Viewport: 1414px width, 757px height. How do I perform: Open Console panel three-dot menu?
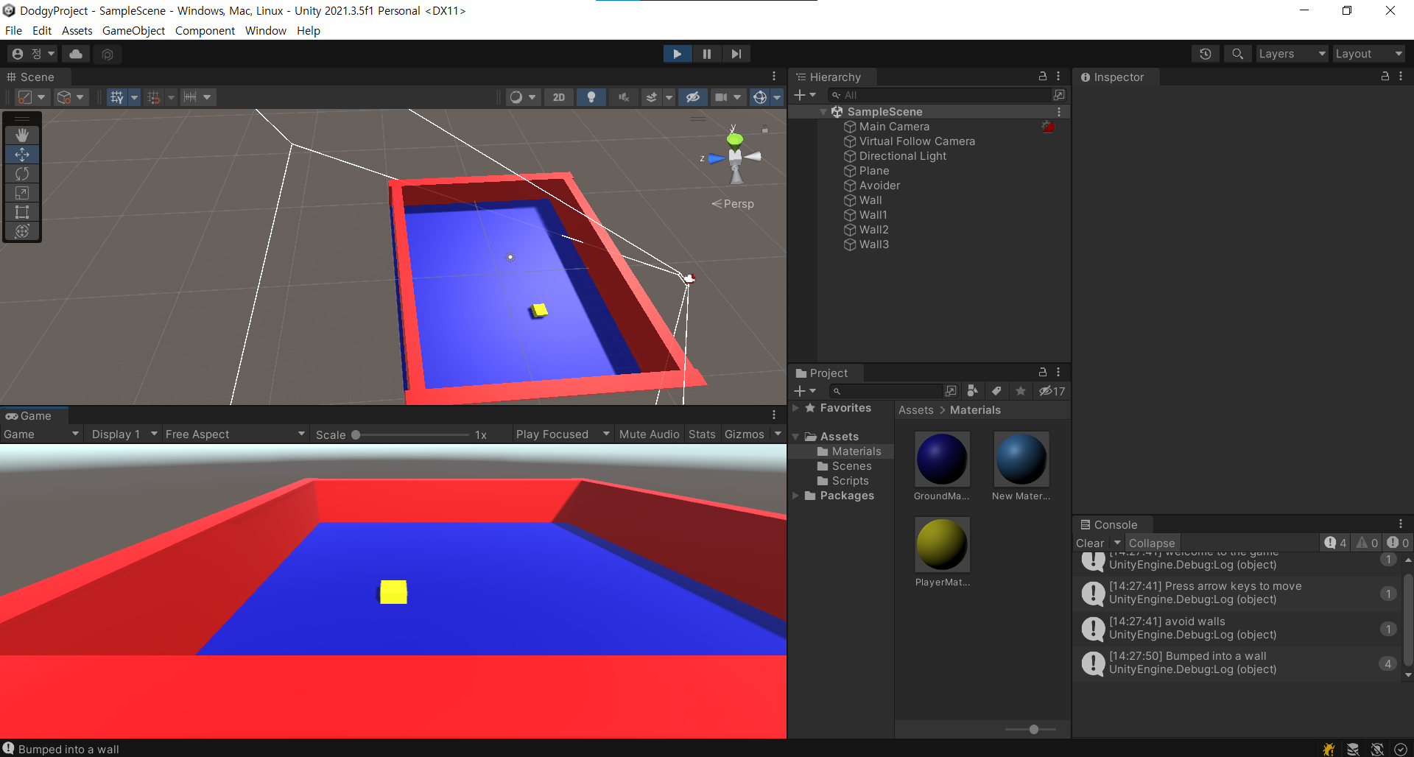click(x=1401, y=524)
